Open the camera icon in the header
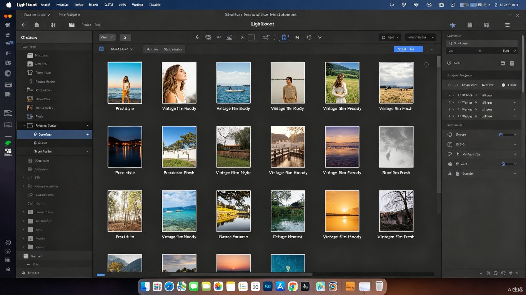This screenshot has width=526, height=295. pos(486,25)
